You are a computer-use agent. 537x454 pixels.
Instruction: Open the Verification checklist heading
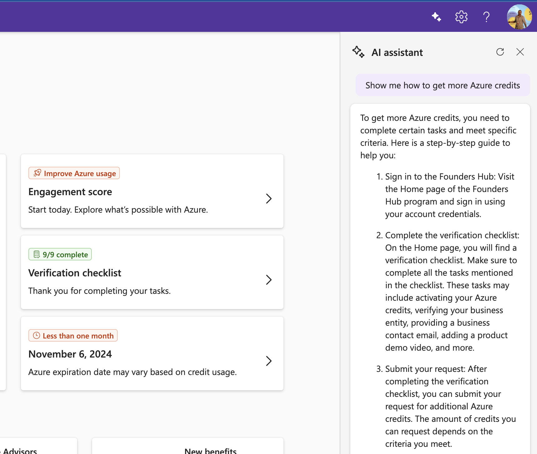[x=75, y=273]
